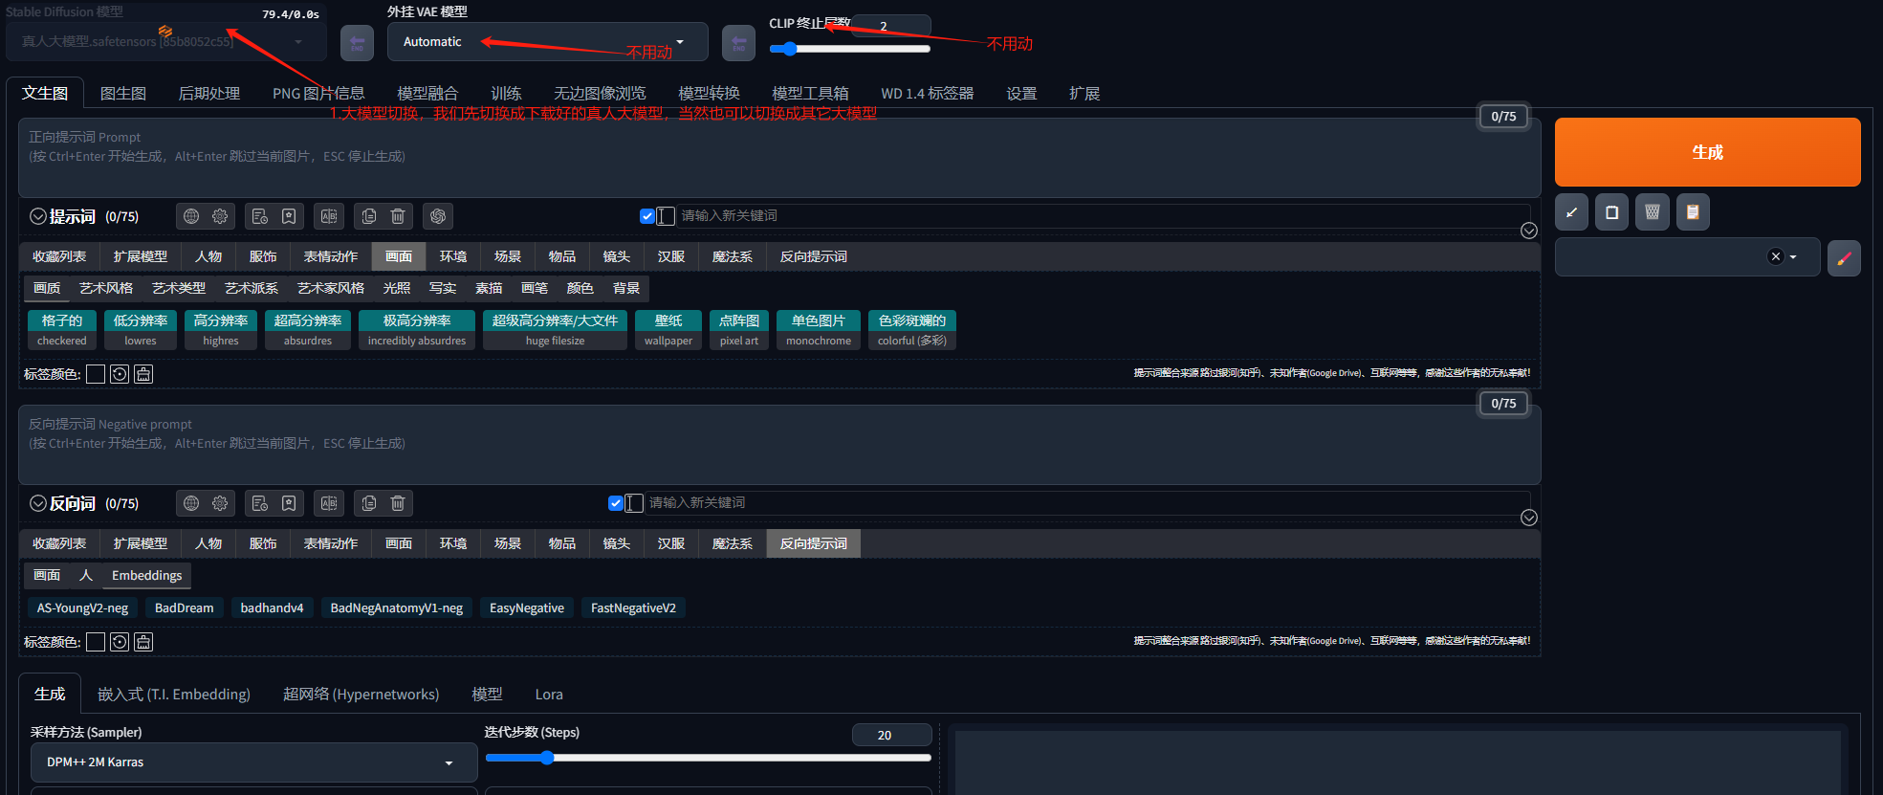Add badhandv4 embedding tag
The image size is (1883, 795).
[x=272, y=607]
